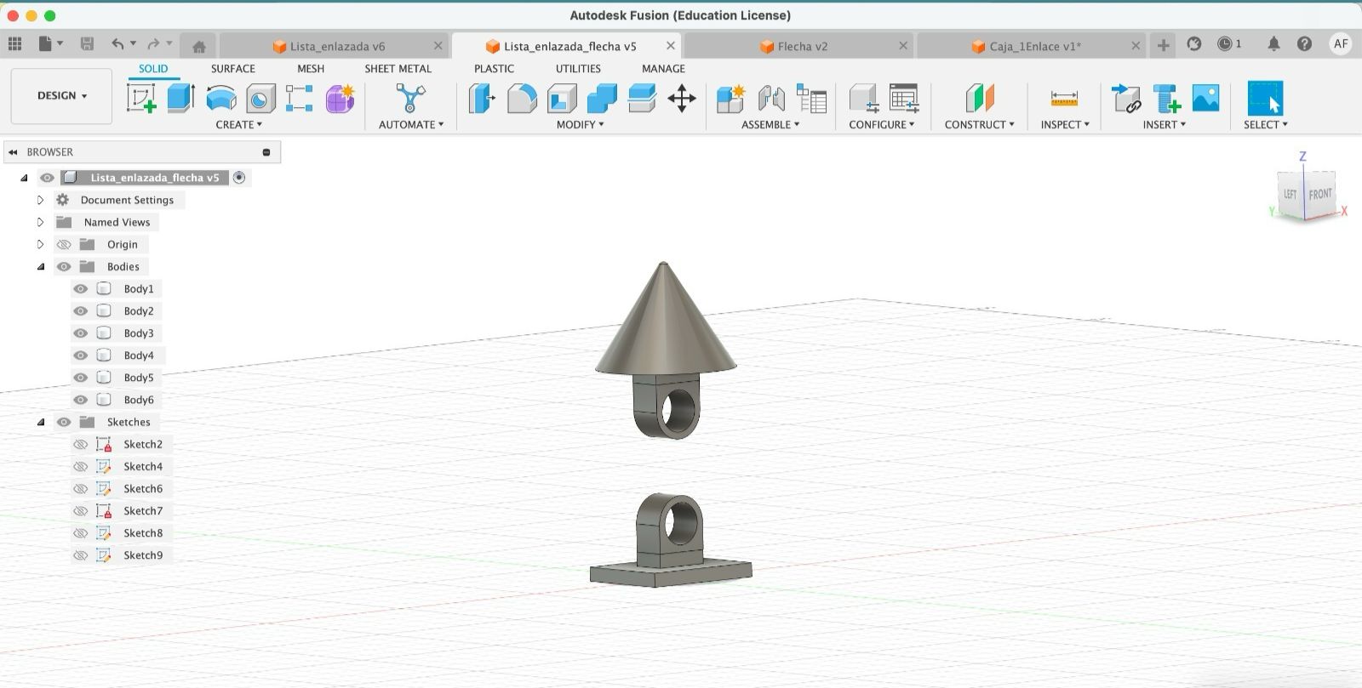This screenshot has width=1362, height=688.
Task: Select the Joint tool
Action: 771,99
